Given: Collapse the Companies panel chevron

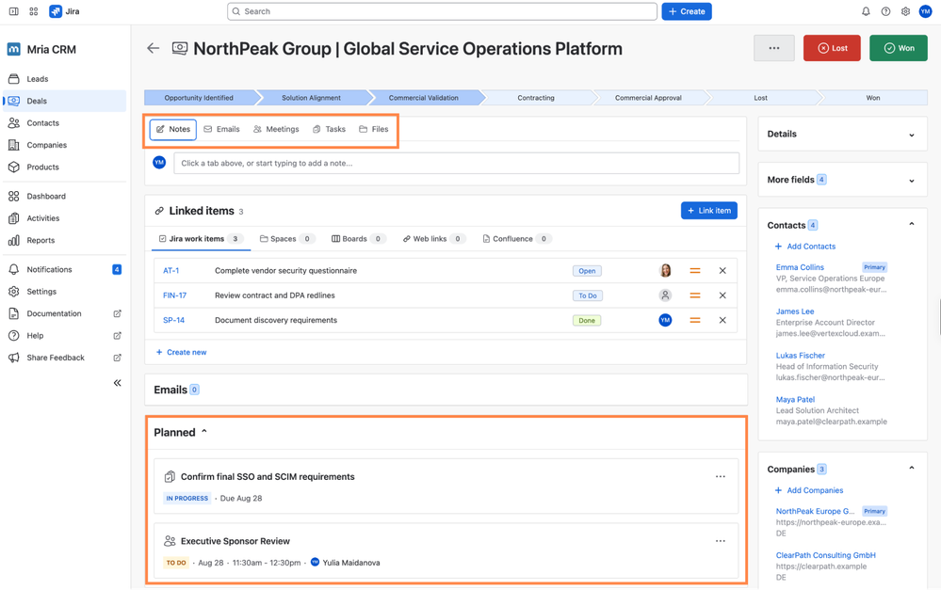Looking at the screenshot, I should coord(912,469).
